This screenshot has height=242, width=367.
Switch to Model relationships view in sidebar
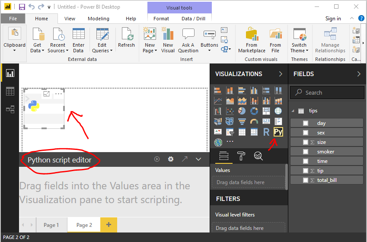coord(10,109)
